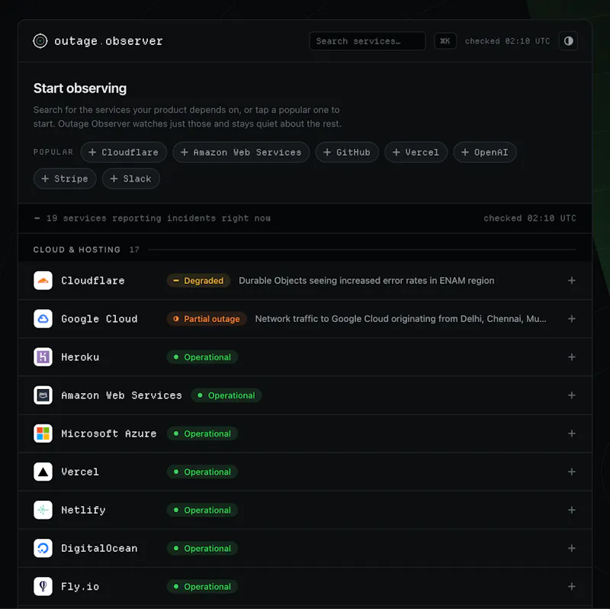
Task: Click checked 02:10 UTC in header
Action: pos(507,41)
